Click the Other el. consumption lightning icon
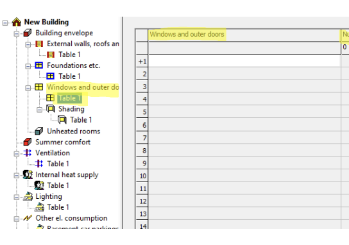This screenshot has height=245, width=349. 28,218
